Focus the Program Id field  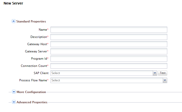109,59
